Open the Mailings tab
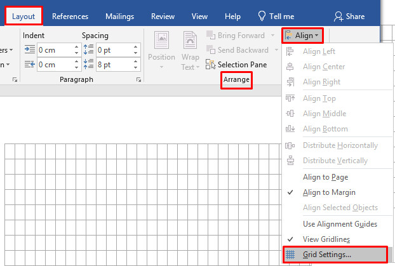The height and width of the screenshot is (266, 395). [119, 17]
